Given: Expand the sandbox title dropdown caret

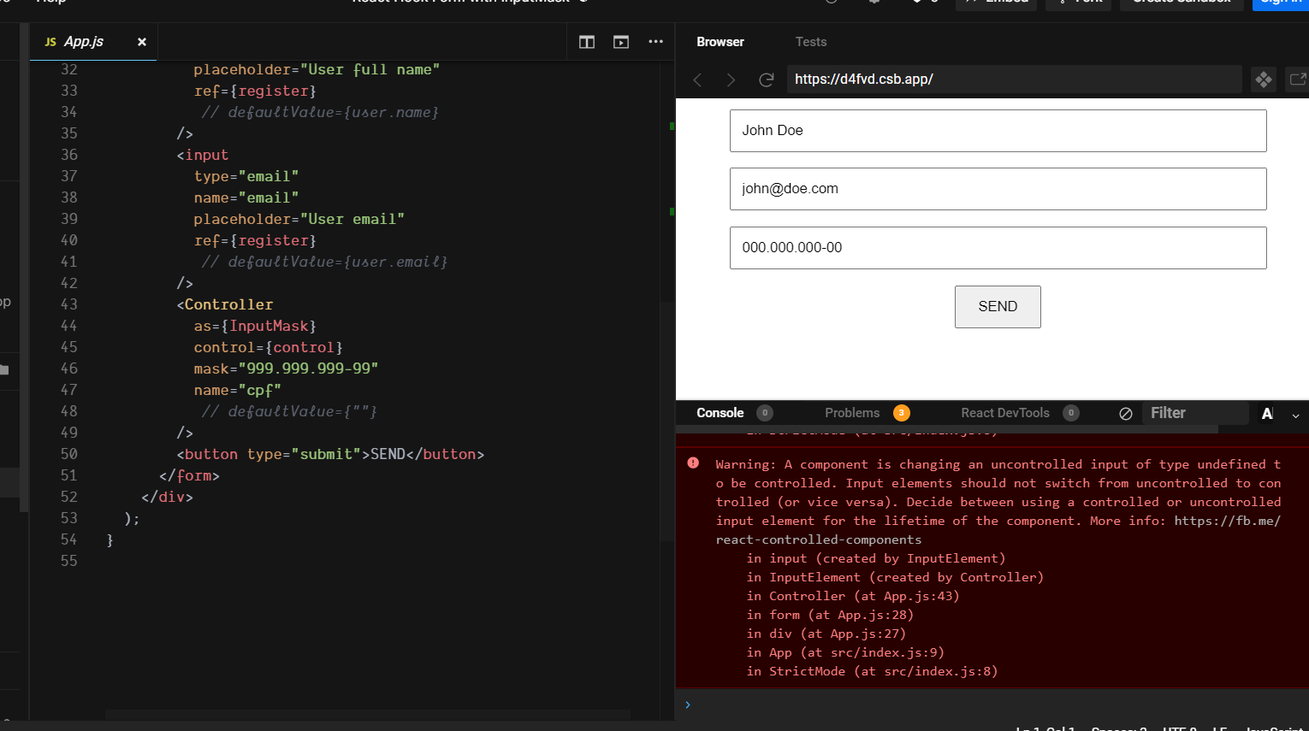Looking at the screenshot, I should pyautogui.click(x=583, y=2).
